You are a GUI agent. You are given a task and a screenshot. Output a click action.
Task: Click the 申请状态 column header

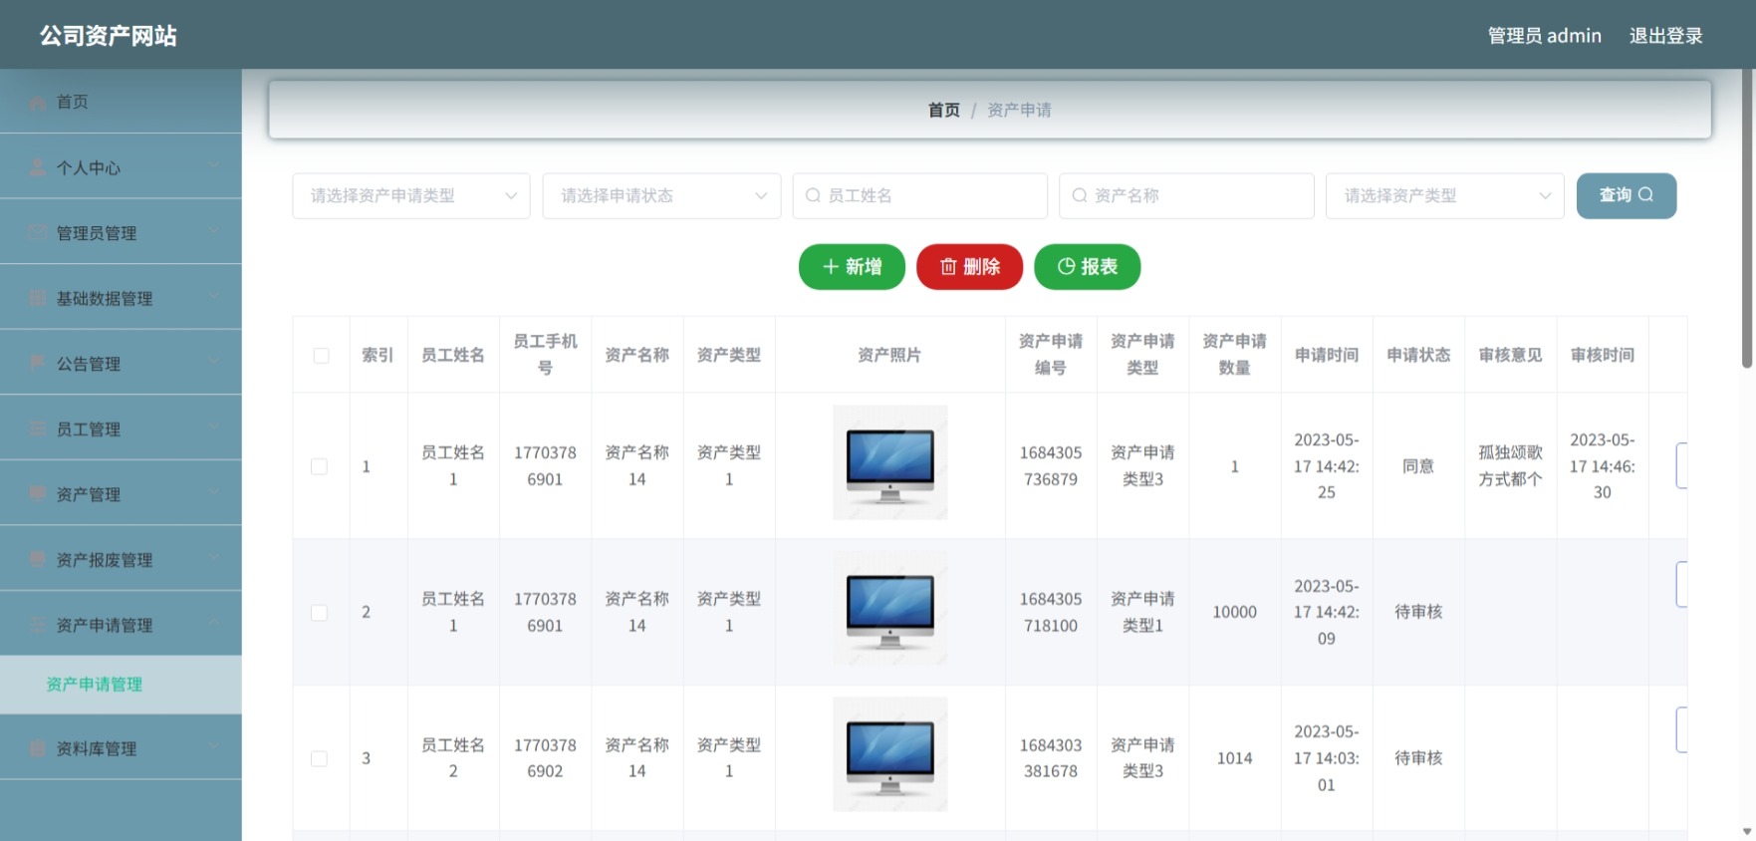1418,355
